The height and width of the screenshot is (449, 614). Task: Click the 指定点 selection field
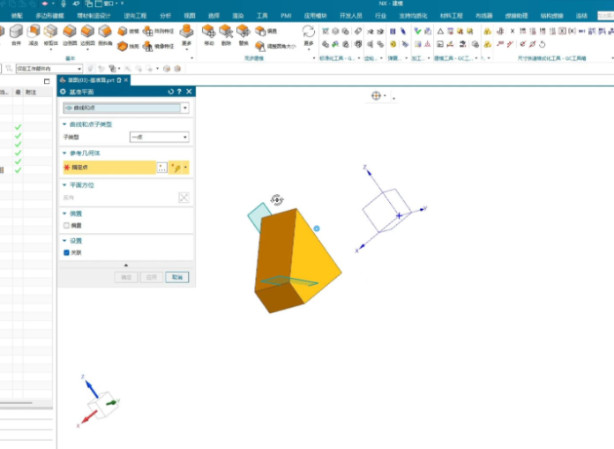109,168
